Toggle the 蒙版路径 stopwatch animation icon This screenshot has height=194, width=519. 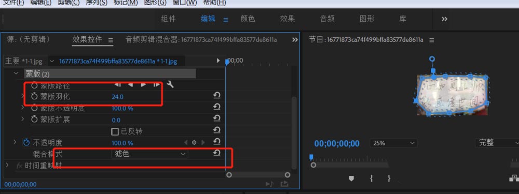tap(34, 85)
